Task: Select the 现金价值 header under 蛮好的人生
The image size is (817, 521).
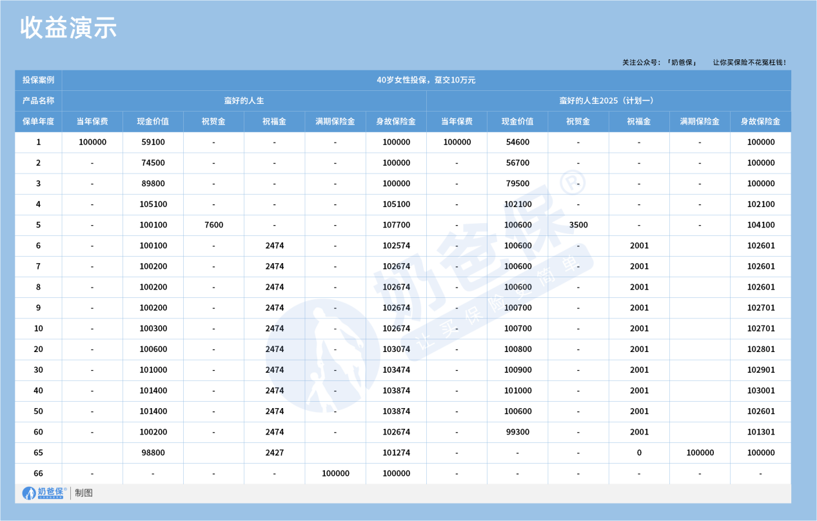Action: [152, 121]
